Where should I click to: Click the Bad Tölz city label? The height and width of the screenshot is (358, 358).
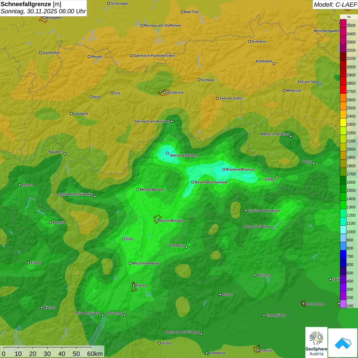pyautogui.click(x=192, y=12)
